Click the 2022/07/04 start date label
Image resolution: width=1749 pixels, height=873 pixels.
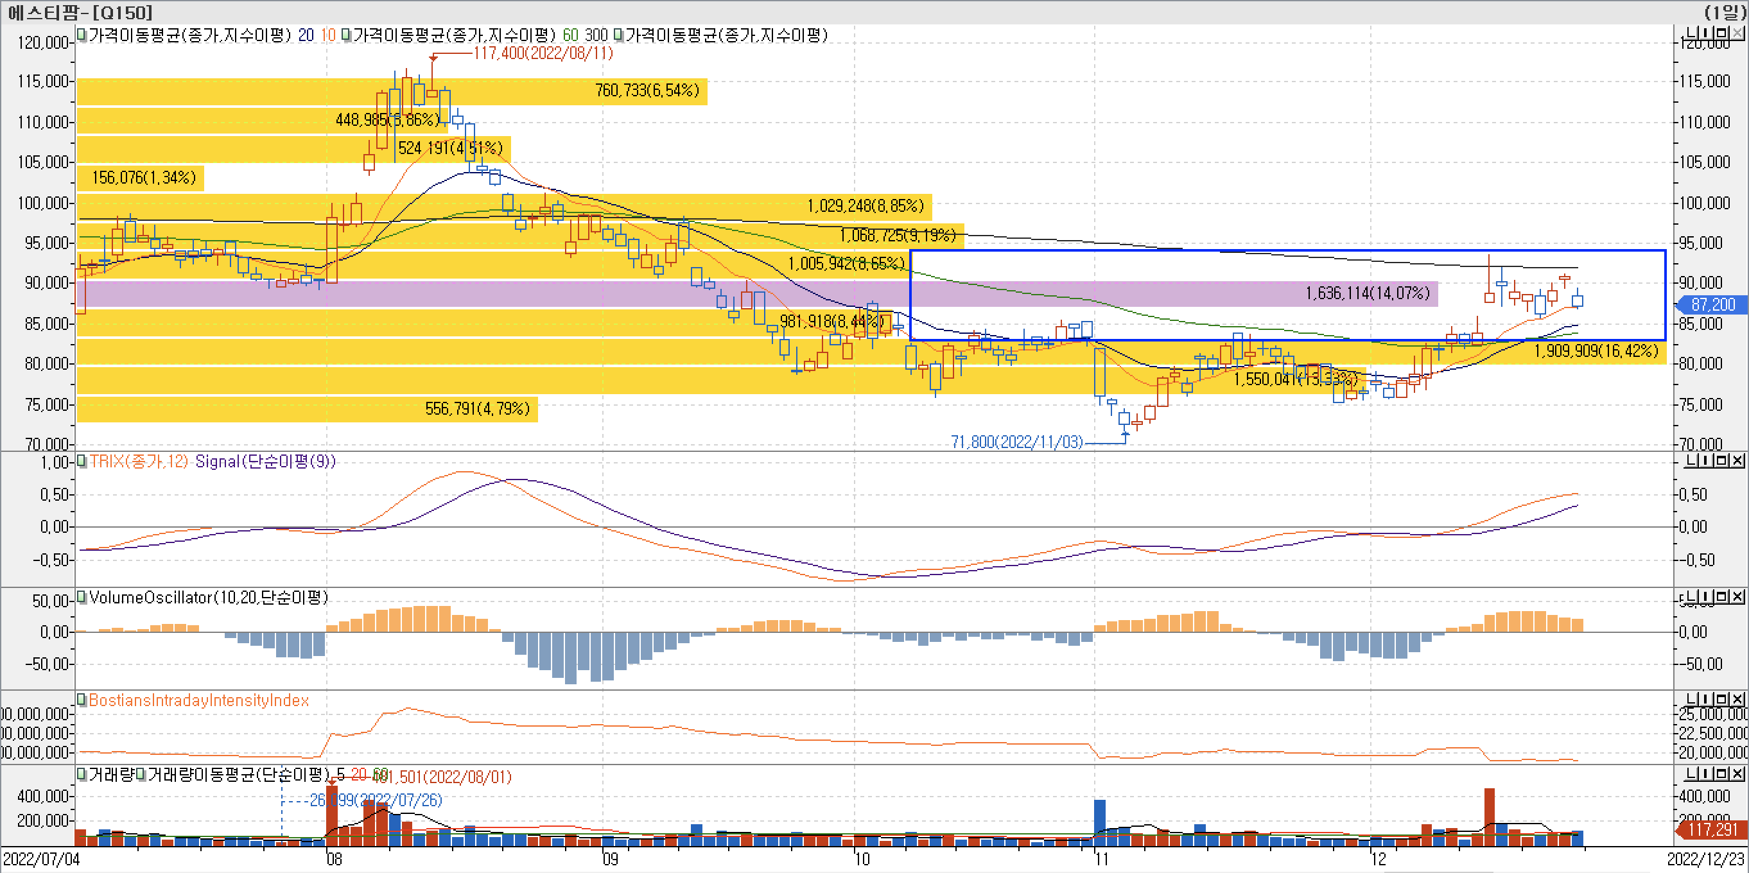[x=40, y=860]
